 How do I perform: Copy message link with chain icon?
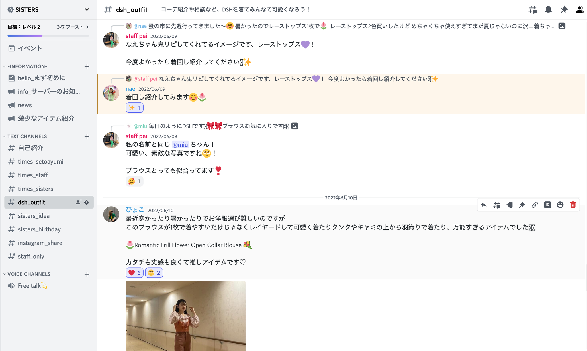tap(535, 205)
